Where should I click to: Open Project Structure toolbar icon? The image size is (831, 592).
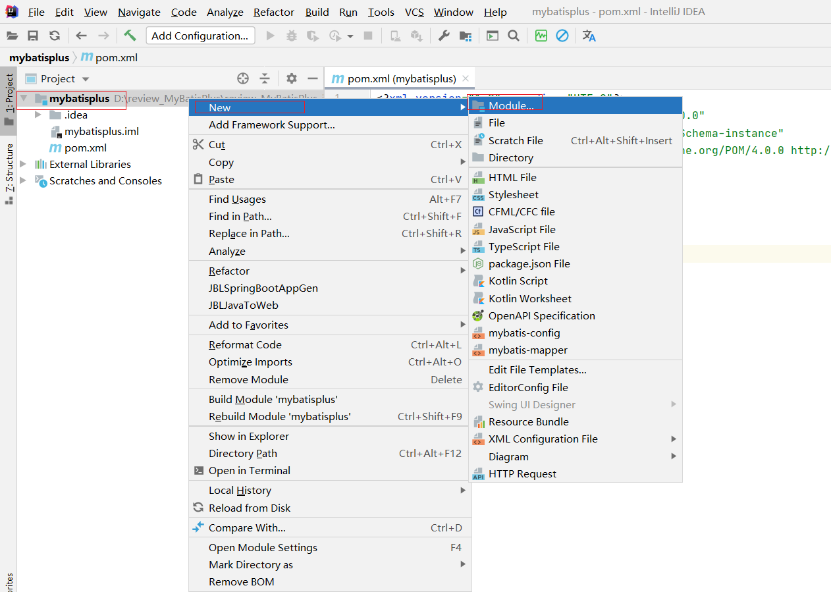466,36
